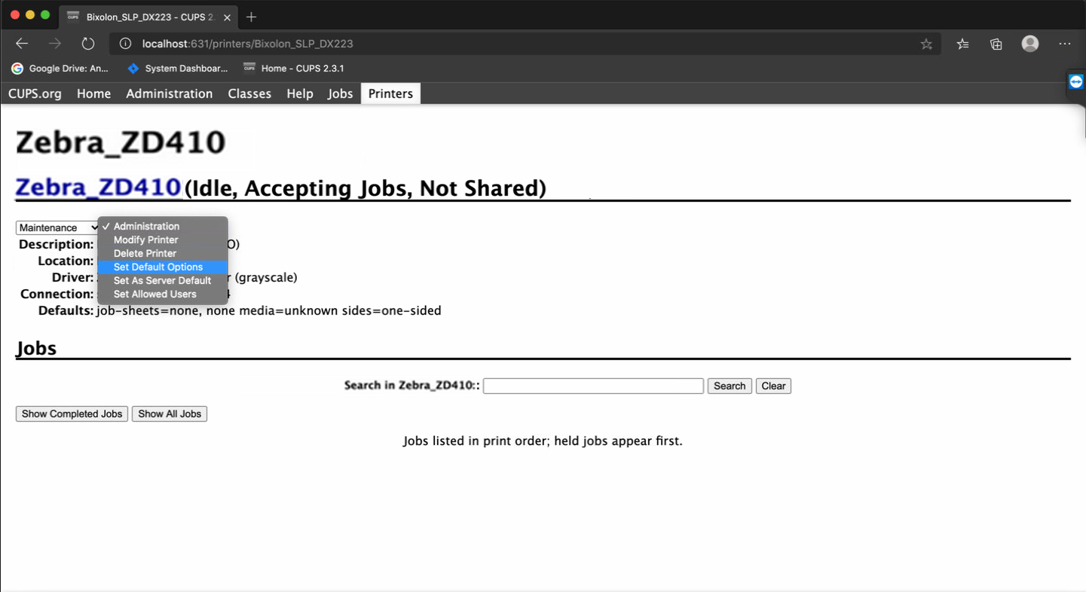Open the Home - CUPS 2.3.1 bookmark
Screen dimensions: 1086x592
[293, 68]
